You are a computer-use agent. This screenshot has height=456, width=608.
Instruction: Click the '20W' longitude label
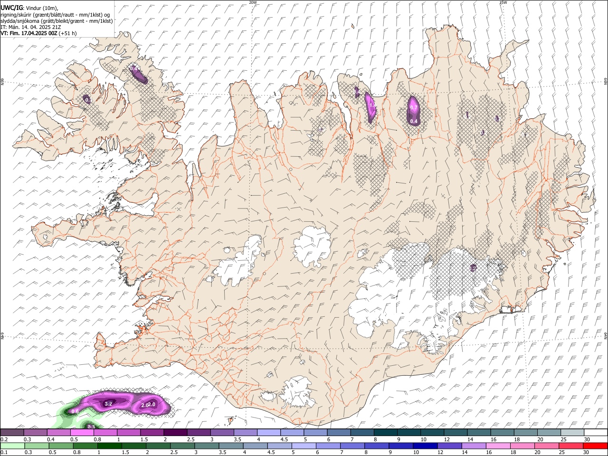(x=253, y=2)
